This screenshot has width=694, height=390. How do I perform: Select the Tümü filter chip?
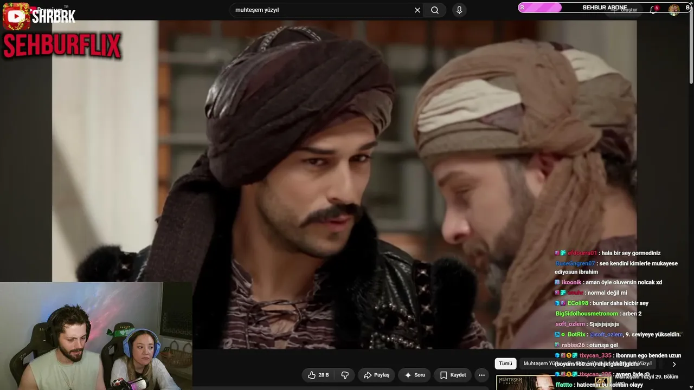(505, 363)
